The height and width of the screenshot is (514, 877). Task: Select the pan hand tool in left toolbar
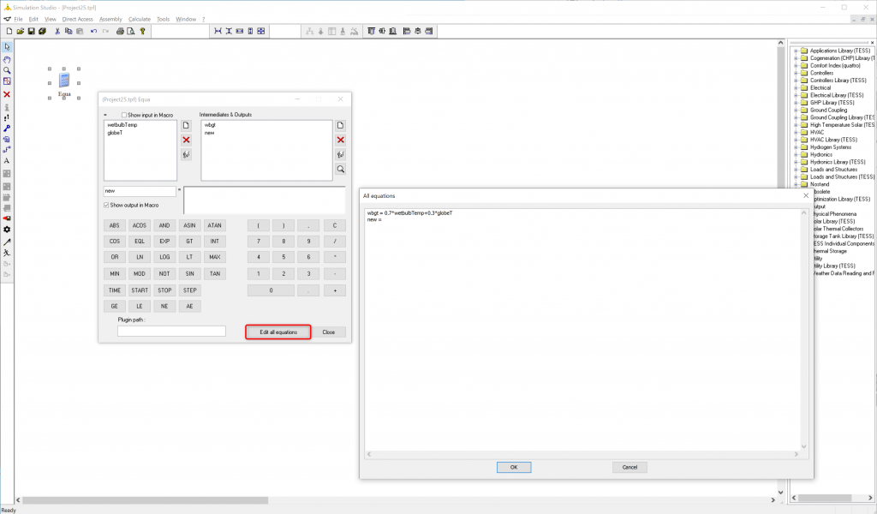tap(7, 59)
